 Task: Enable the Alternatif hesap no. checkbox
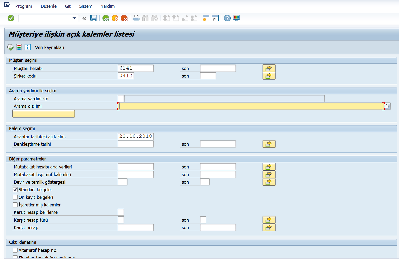pos(15,250)
